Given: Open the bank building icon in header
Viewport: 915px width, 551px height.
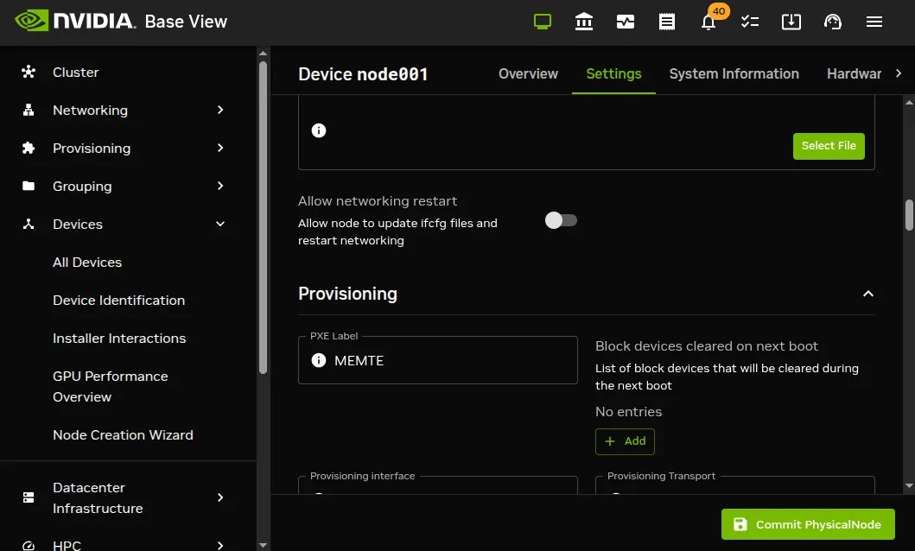Looking at the screenshot, I should point(583,22).
